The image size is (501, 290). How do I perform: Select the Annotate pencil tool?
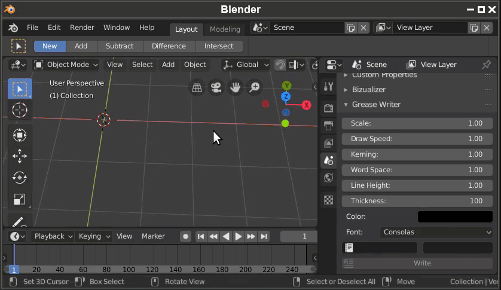18,221
